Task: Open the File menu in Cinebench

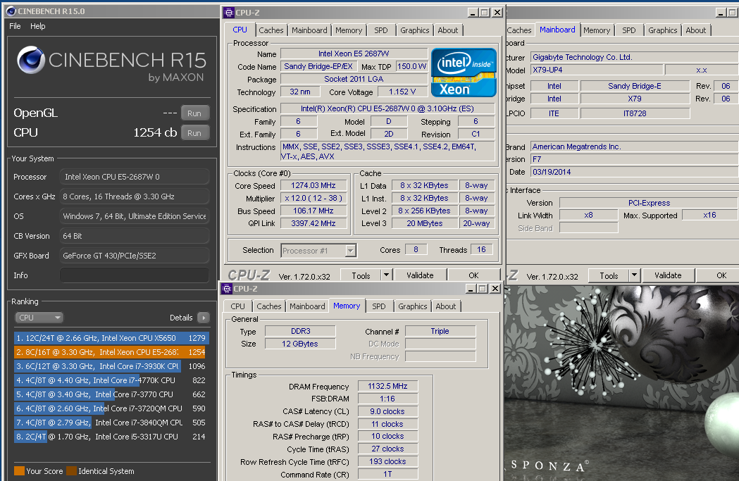Action: point(15,26)
